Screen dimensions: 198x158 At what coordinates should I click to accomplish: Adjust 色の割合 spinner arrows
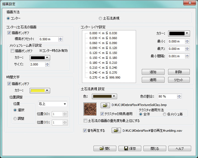(x=179, y=96)
